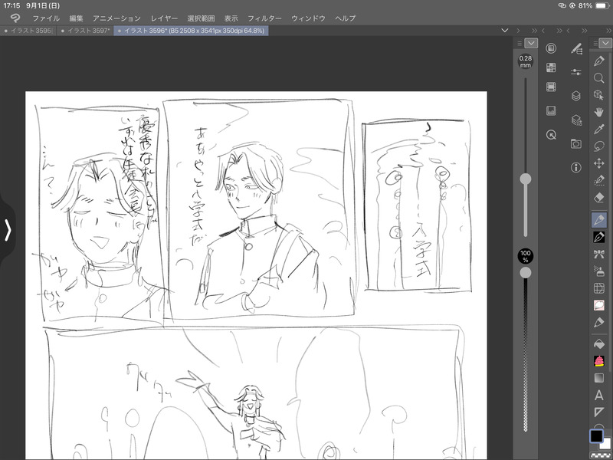Open the Material folder palette icon
The image size is (613, 460).
coord(576,143)
